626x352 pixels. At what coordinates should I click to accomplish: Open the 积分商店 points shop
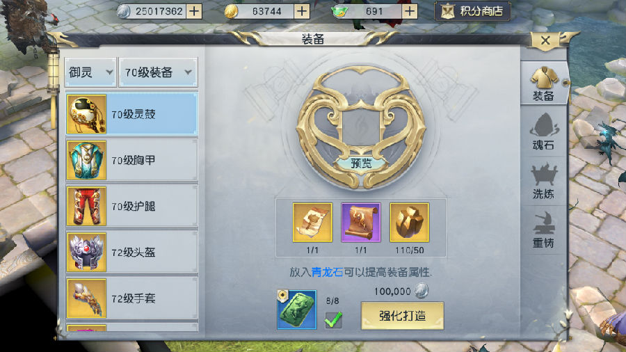473,11
